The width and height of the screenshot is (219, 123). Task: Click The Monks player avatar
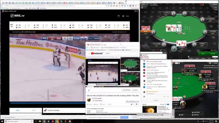pyautogui.click(x=200, y=75)
